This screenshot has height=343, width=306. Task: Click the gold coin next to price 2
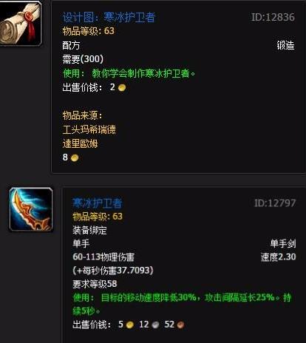[x=122, y=87]
